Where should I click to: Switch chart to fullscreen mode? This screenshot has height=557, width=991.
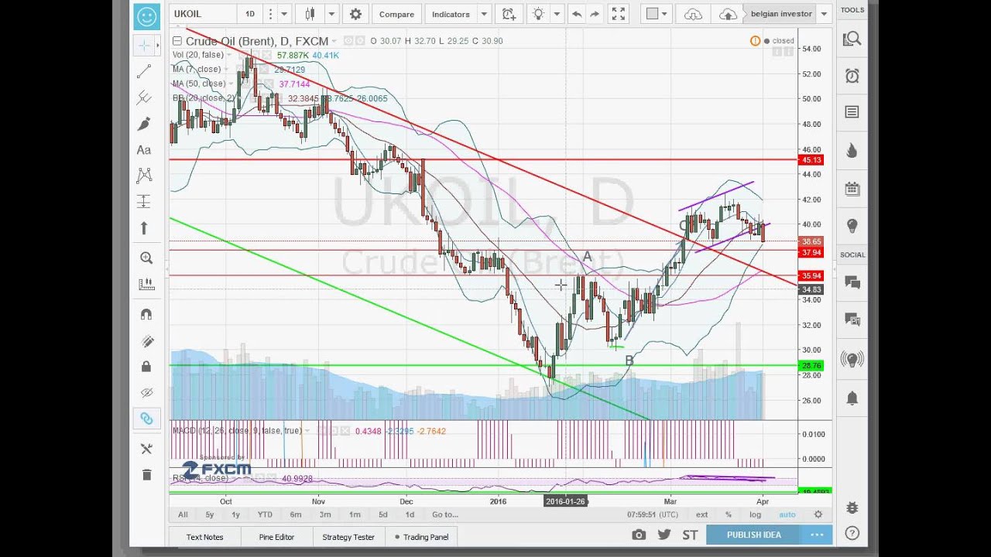[x=618, y=14]
